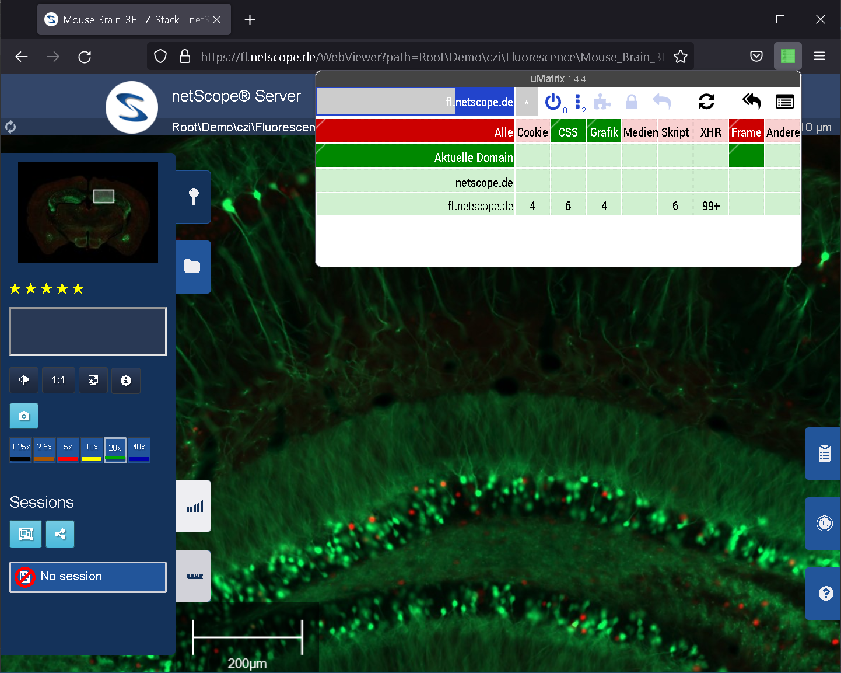The width and height of the screenshot is (841, 673).
Task: Toggle the Grafik column header
Action: click(604, 132)
